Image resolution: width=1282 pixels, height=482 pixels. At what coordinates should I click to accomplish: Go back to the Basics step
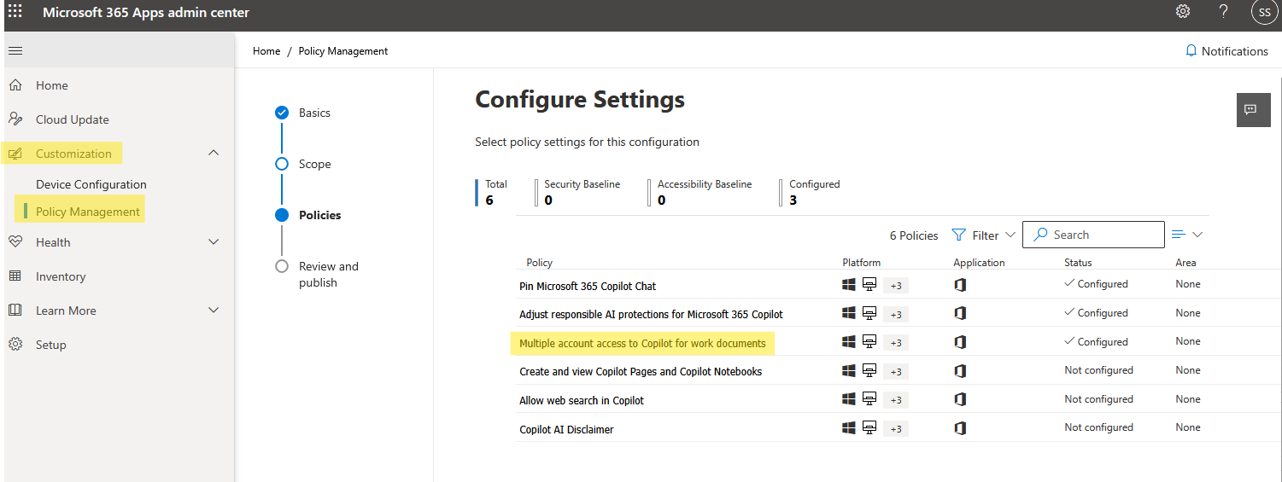[x=314, y=113]
